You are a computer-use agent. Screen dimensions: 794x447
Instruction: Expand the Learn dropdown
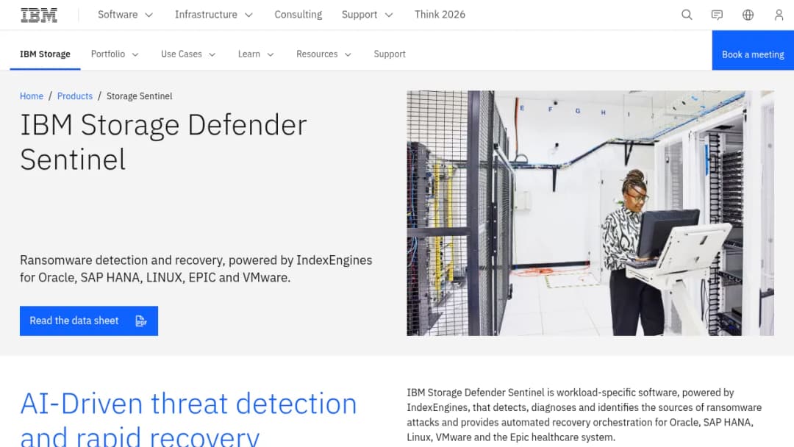(x=256, y=54)
